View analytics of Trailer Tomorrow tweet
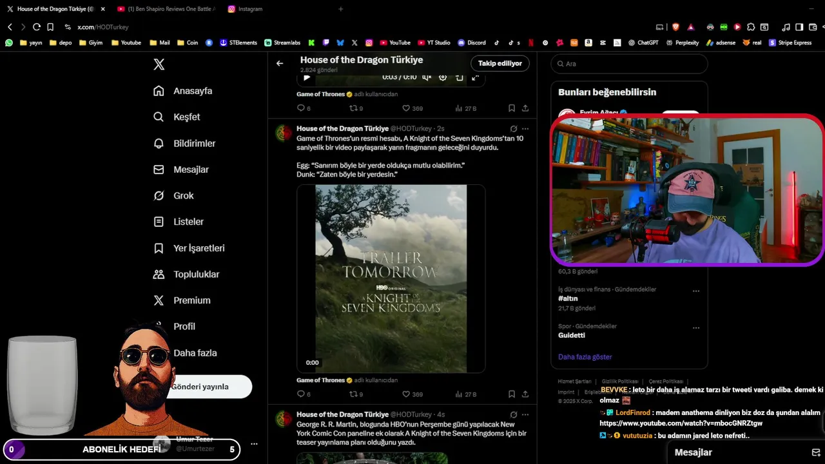Screen dimensions: 825x464 pos(466,394)
